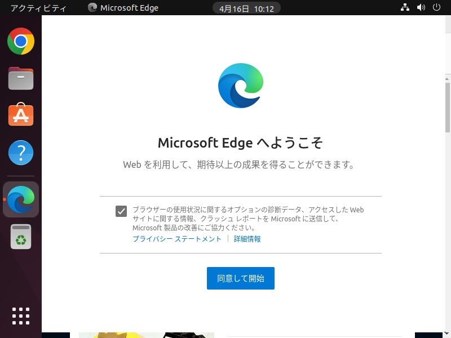451x338 pixels.
Task: Click the large Microsoft Edge logo
Action: click(x=241, y=86)
